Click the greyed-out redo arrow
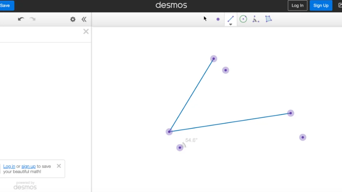Screen dimensions: 342x192 point(32,19)
